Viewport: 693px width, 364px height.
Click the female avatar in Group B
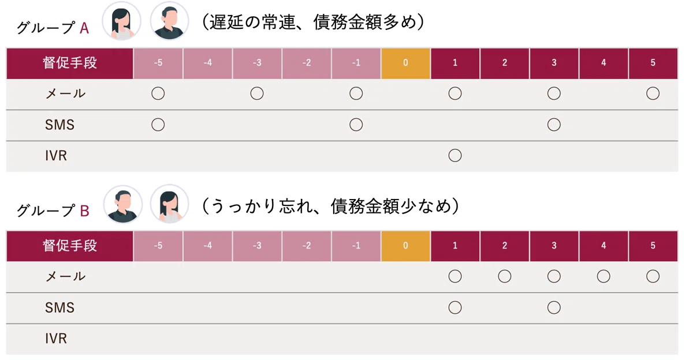(169, 204)
